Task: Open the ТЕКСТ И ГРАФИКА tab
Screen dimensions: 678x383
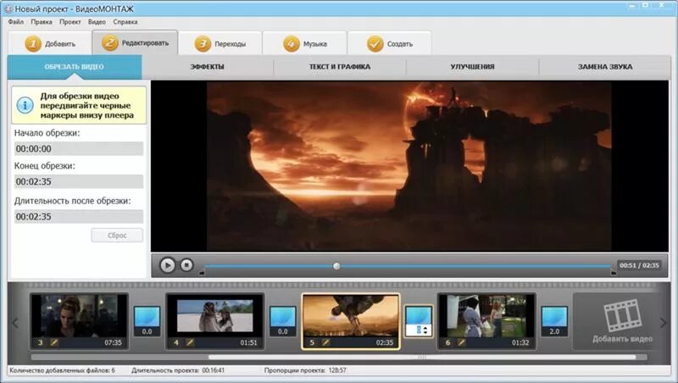Action: point(340,67)
